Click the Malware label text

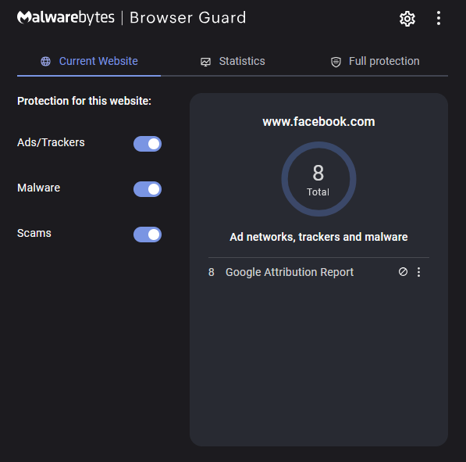(x=38, y=188)
